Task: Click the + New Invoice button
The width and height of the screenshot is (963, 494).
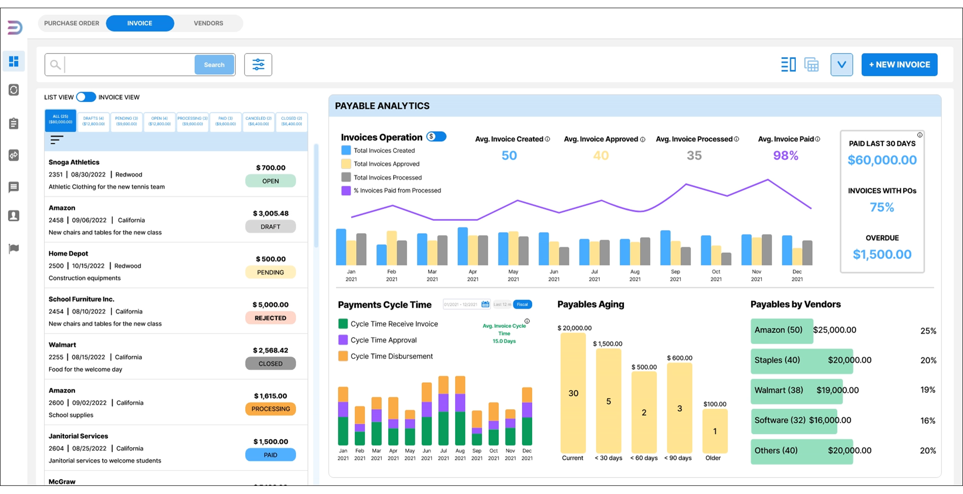Action: (899, 65)
